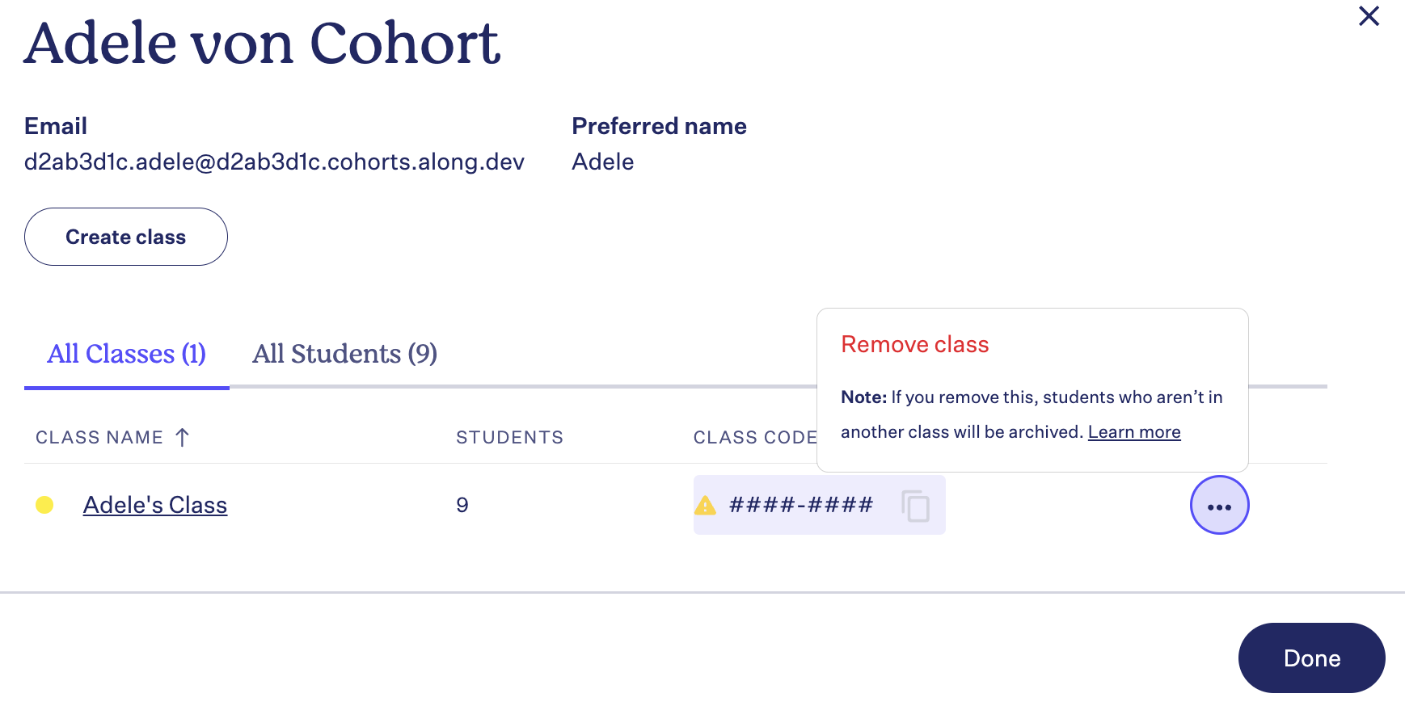
Task: Toggle the Class Name sort arrow
Action: pos(183,437)
